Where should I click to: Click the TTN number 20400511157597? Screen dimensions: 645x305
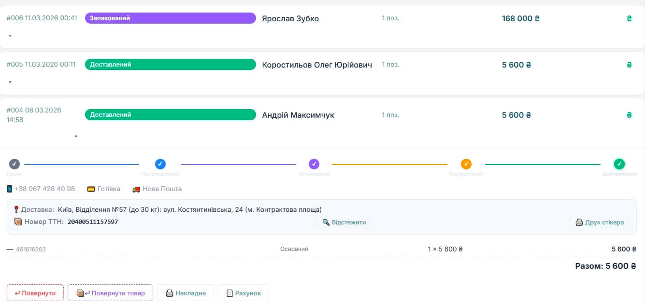pos(93,222)
